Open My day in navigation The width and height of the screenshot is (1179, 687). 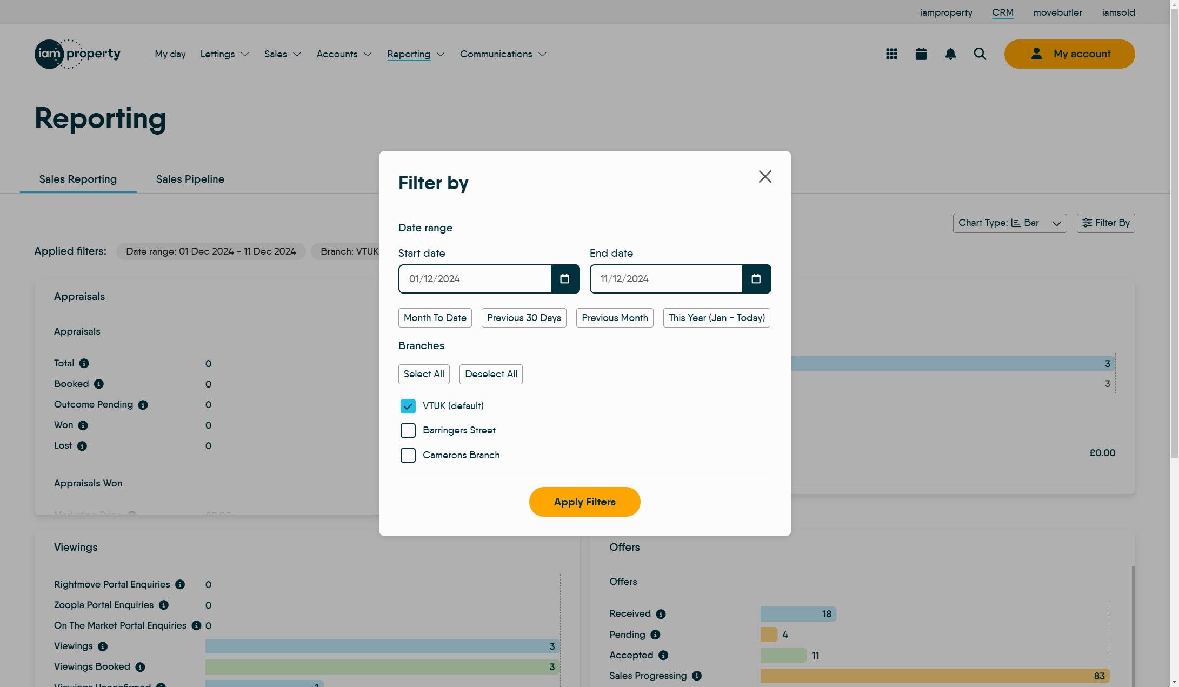pyautogui.click(x=170, y=54)
